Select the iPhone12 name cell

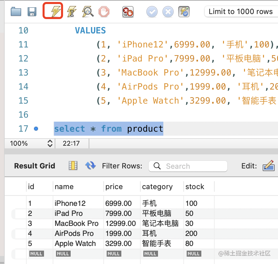pyautogui.click(x=78, y=203)
